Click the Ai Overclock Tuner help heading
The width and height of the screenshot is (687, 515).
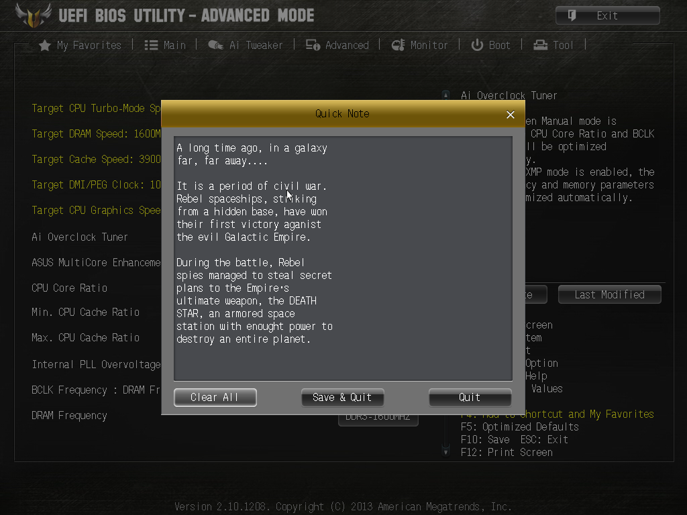click(509, 95)
